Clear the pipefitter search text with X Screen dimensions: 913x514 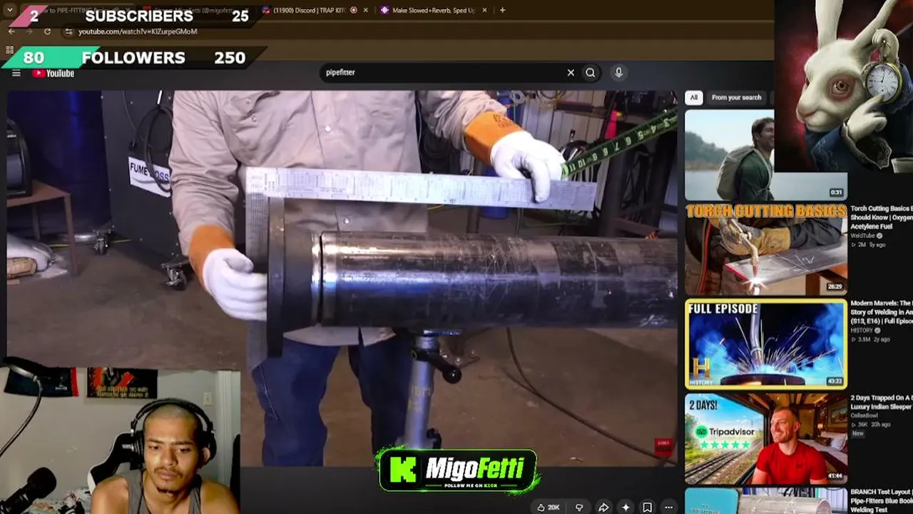[x=571, y=72]
